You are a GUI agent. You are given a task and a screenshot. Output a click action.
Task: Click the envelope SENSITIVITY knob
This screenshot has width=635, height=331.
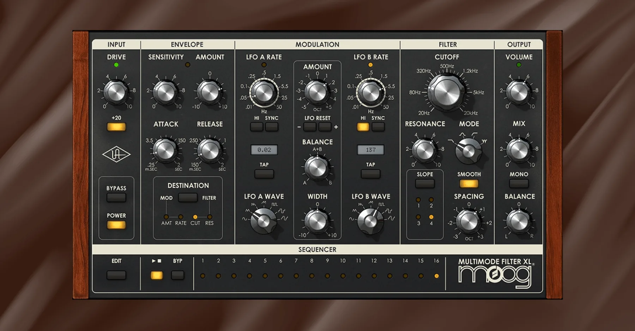point(166,92)
